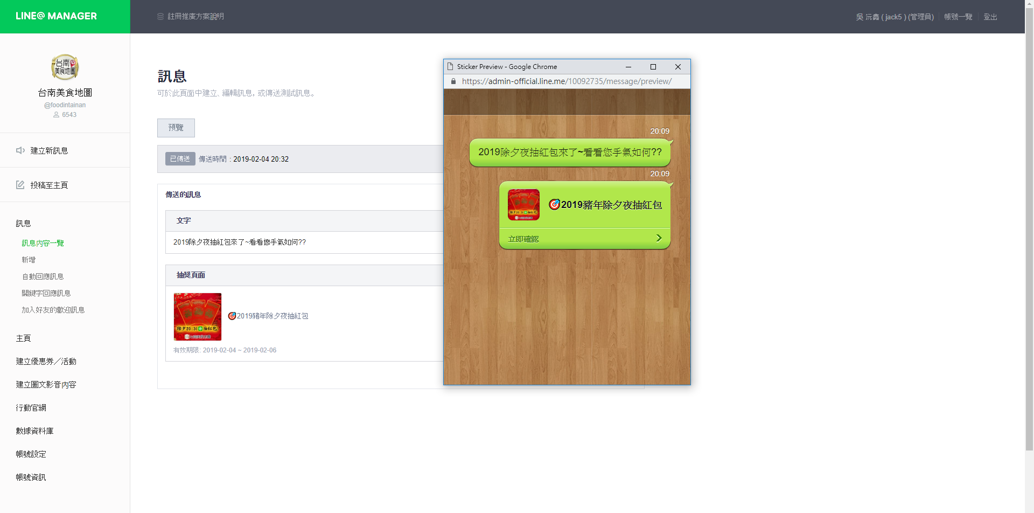
Task: Open 加入好友的歡迎訊息 submenu item
Action: [53, 310]
